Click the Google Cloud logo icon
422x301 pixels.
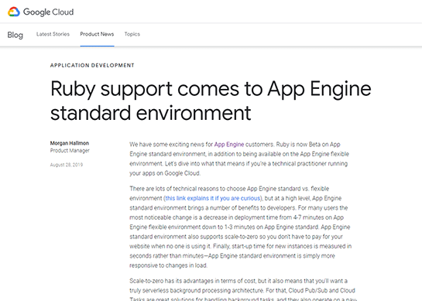(x=14, y=12)
